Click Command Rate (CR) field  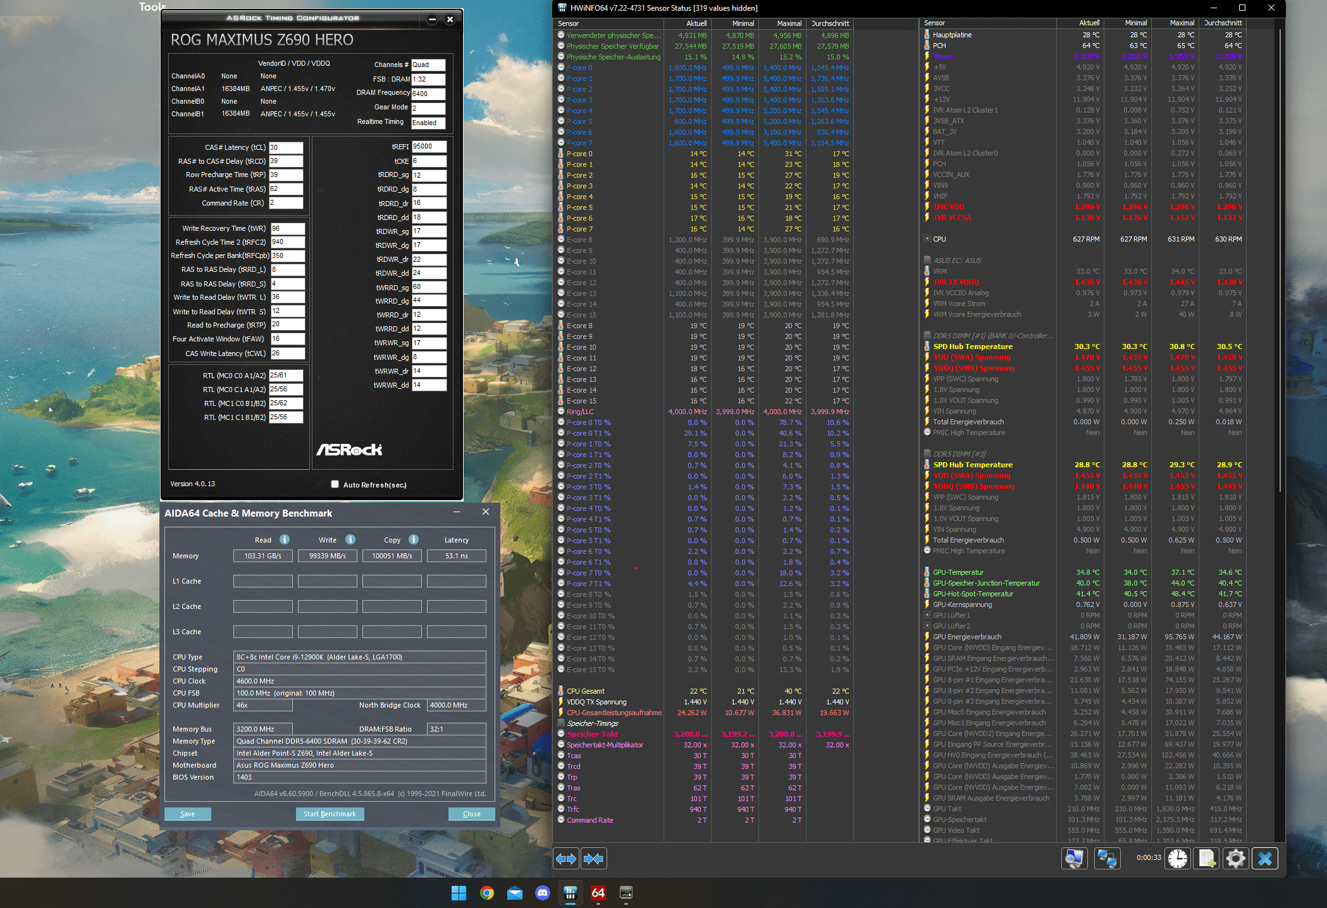pos(286,203)
